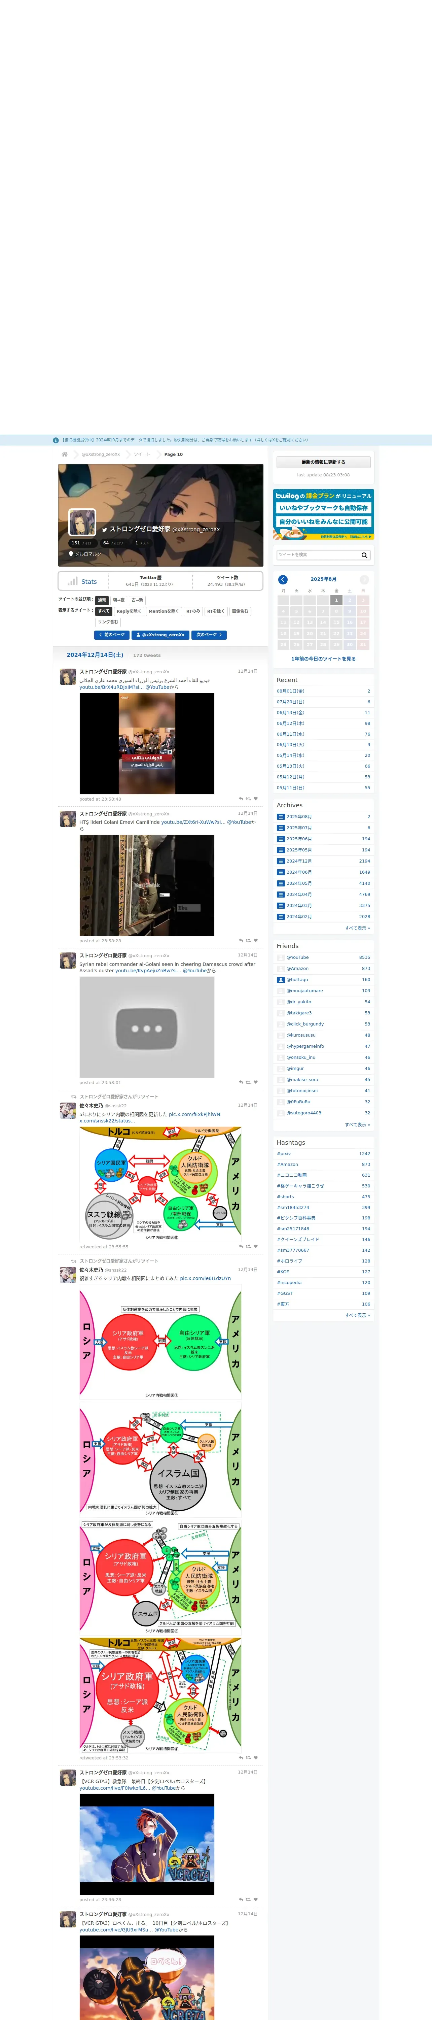This screenshot has width=432, height=2020.
Task: Open hashtag #ホロライブ
Action: (x=289, y=1261)
